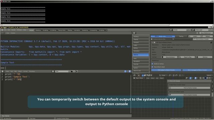Screen dimensions: 214x120
Task: Open the viewport Options dropdown
Action: pos(209,75)
